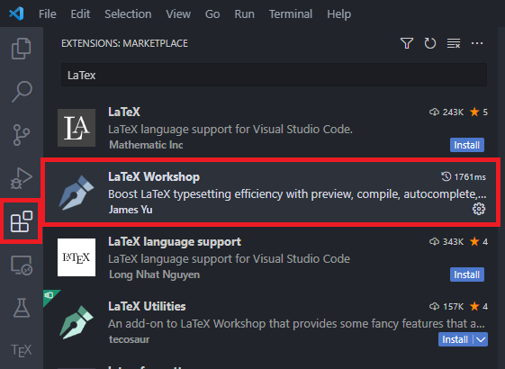Image resolution: width=505 pixels, height=369 pixels.
Task: Install the LaTeX Utilities extension
Action: coord(455,339)
